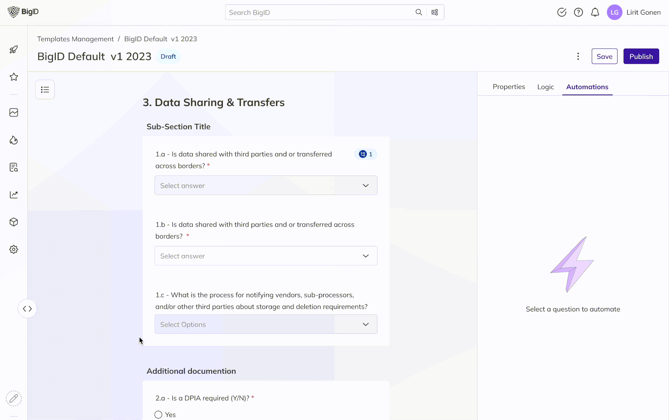Switch to the Properties tab

click(508, 87)
